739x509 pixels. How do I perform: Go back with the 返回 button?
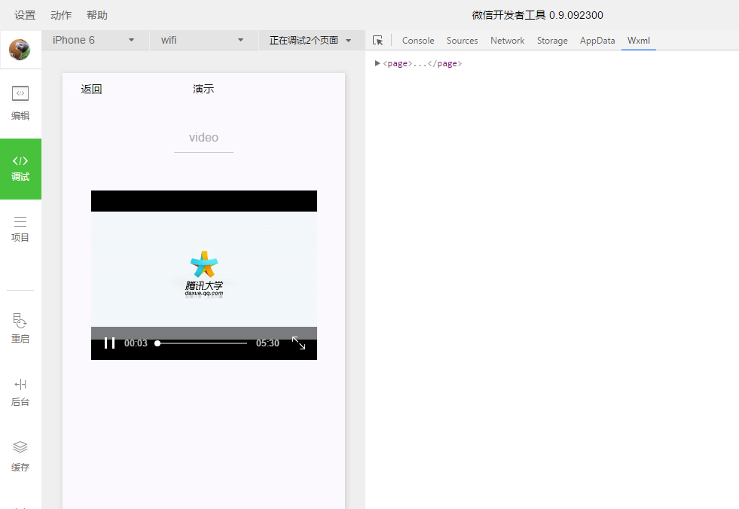coord(86,89)
